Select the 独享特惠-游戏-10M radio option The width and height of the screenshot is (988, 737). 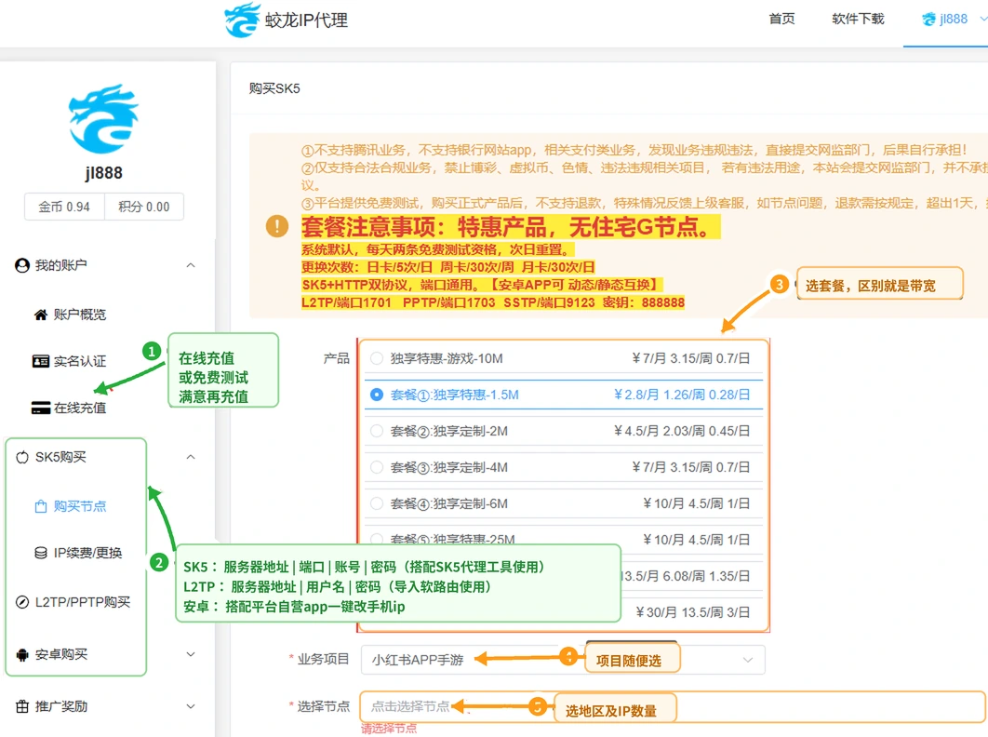point(377,358)
